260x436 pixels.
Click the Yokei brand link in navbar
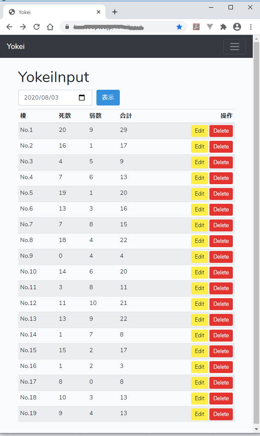tap(16, 46)
